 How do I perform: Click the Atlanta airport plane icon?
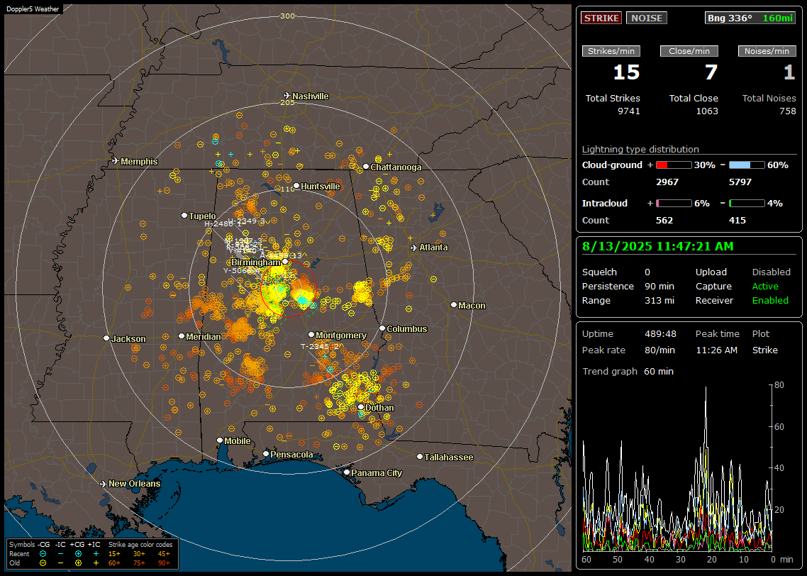pos(414,248)
